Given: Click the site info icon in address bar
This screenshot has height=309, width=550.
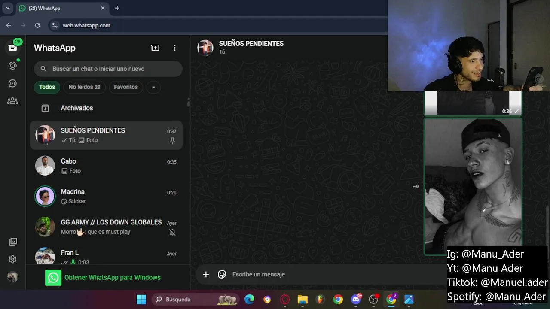Looking at the screenshot, I should (55, 25).
